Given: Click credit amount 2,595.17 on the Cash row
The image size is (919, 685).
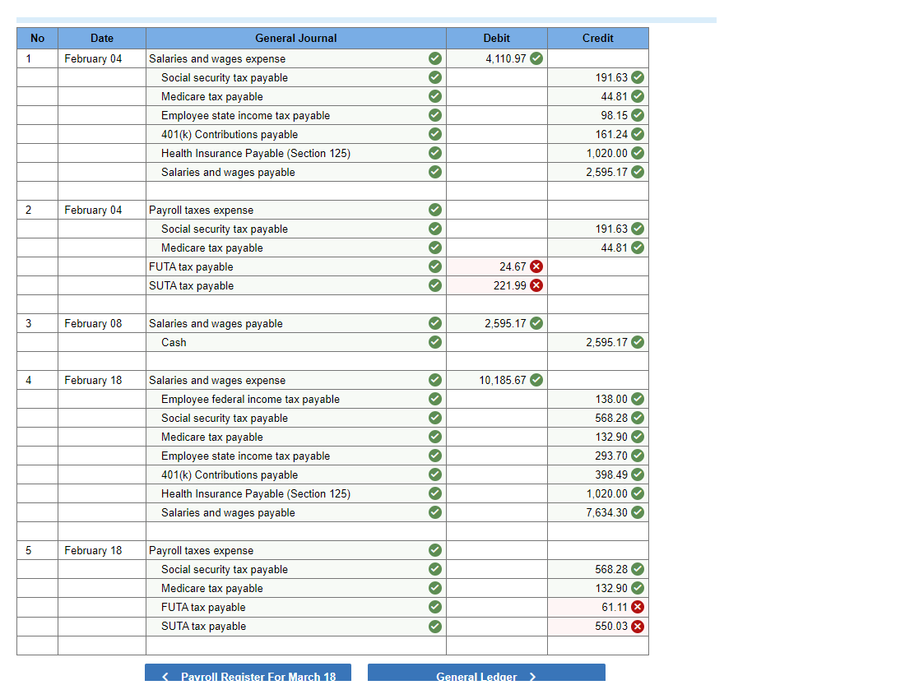Looking at the screenshot, I should pyautogui.click(x=606, y=342).
